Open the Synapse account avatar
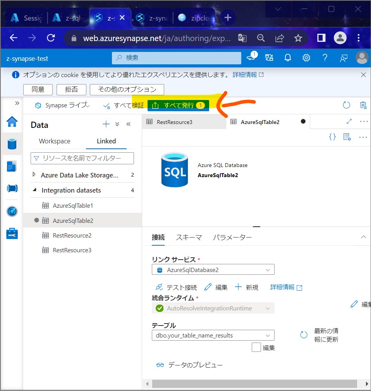Viewport: 371px width, 391px height. (362, 58)
